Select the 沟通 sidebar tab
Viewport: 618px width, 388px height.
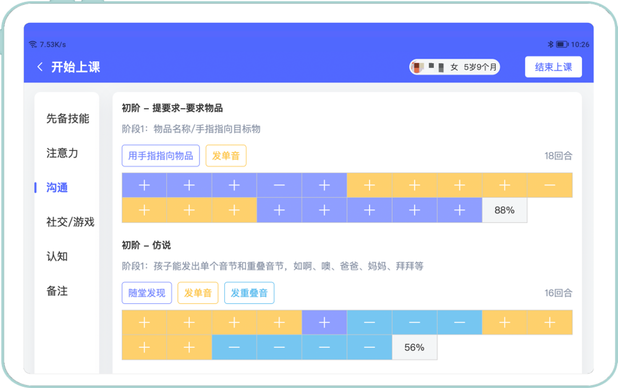click(x=57, y=188)
